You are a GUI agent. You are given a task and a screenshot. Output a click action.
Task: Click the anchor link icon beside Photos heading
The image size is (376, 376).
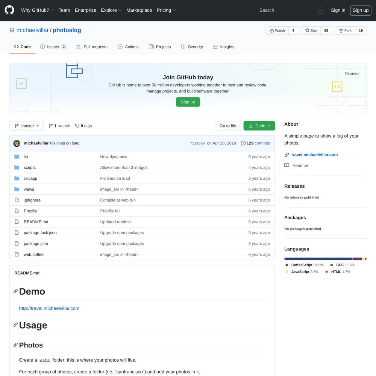15,345
